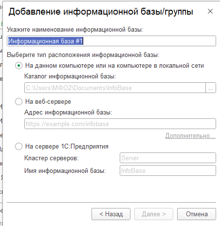This screenshot has width=220, height=226.
Task: Click the 'Адрес информационной базы:' label
Action: click(68, 113)
